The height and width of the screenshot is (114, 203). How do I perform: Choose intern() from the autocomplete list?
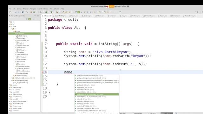pyautogui.click(x=96, y=99)
